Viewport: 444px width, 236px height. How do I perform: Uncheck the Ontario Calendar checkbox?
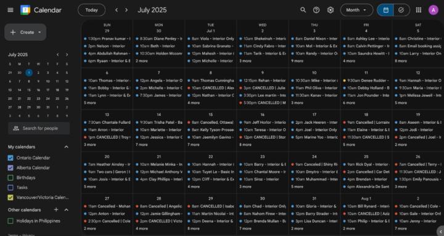[x=10, y=158]
